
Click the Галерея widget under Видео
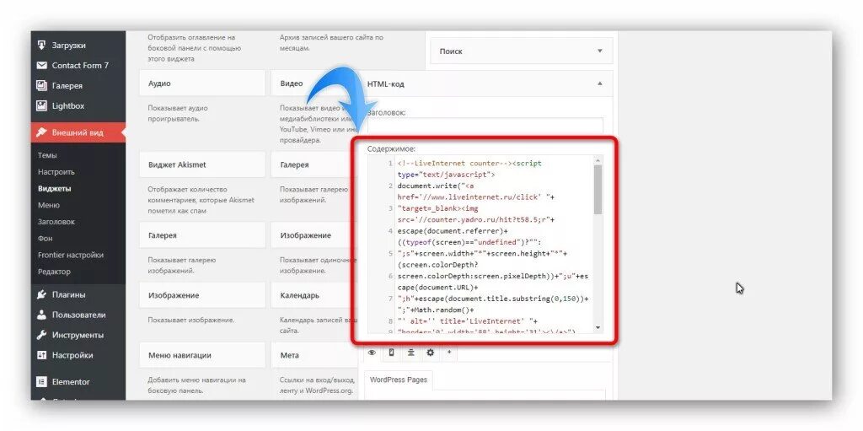coord(315,164)
